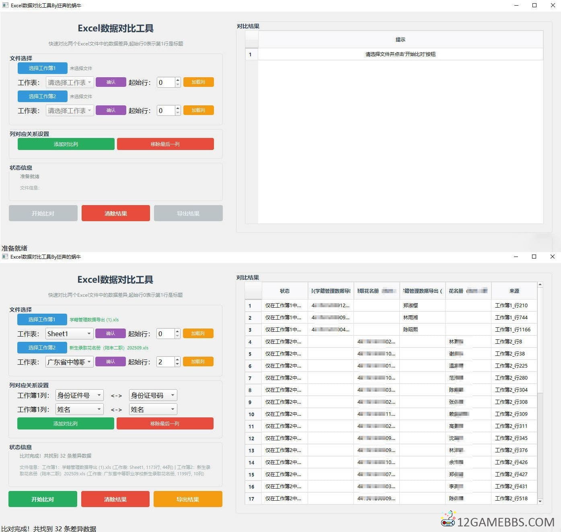The width and height of the screenshot is (561, 532).
Task: Click the green 开始比对 button
Action: click(43, 499)
